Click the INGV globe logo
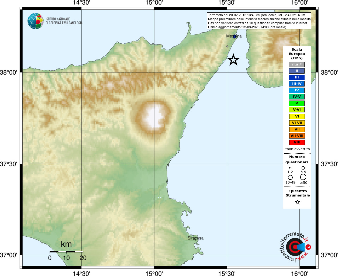 click(x=36, y=21)
